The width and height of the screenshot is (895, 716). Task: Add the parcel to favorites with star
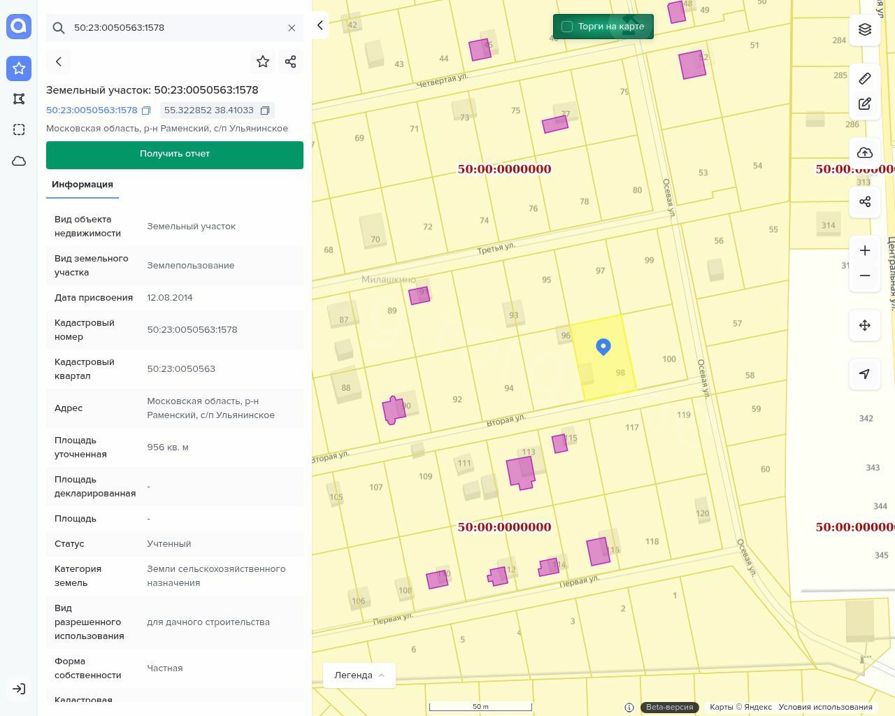point(263,62)
